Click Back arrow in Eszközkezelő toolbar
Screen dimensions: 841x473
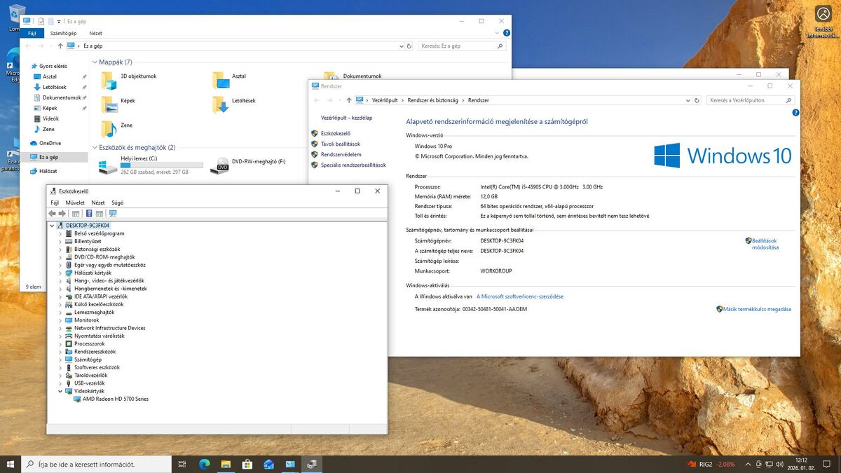pyautogui.click(x=52, y=214)
